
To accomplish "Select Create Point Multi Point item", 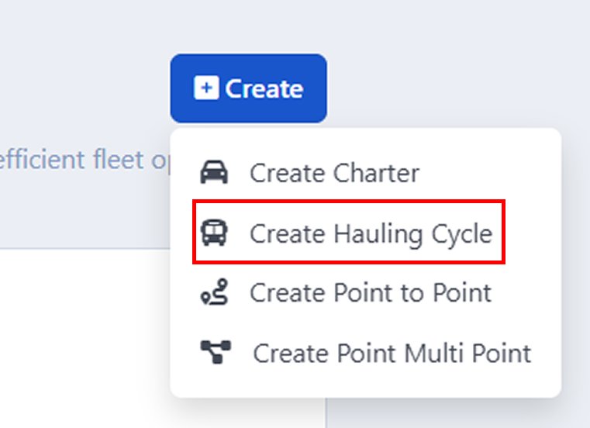I will (x=392, y=353).
